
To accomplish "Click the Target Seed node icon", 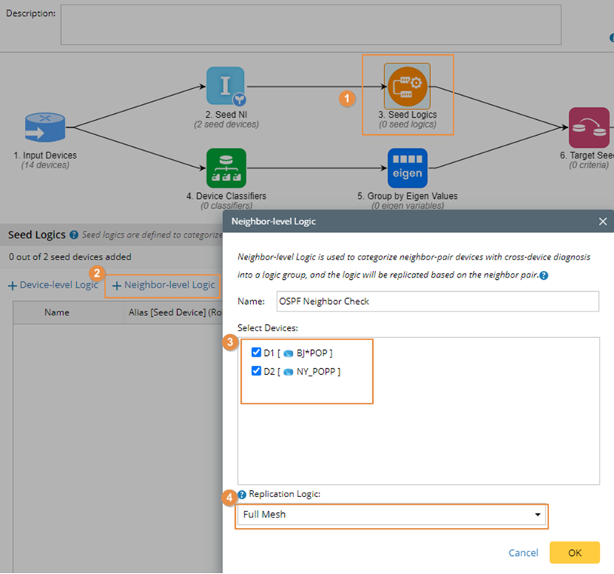I will coord(588,127).
